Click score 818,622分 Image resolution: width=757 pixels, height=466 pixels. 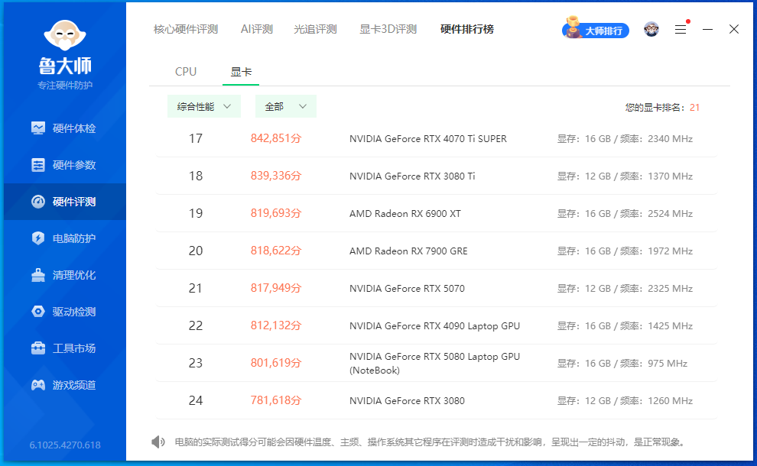[x=276, y=251]
